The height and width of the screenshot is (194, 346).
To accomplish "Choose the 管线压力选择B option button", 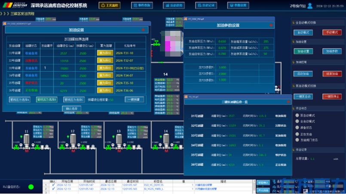I will pyautogui.click(x=47, y=99).
